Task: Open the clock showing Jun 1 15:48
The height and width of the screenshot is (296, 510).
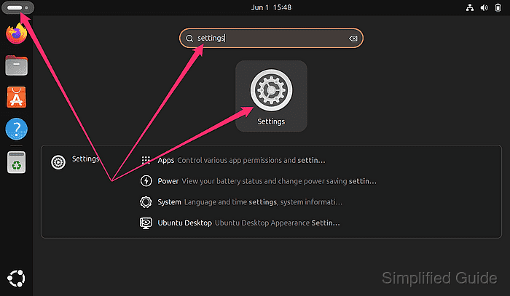Action: 271,7
